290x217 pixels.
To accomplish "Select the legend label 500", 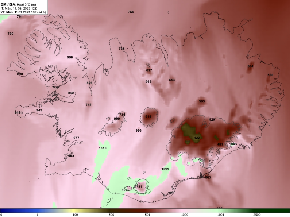I will (111, 215).
